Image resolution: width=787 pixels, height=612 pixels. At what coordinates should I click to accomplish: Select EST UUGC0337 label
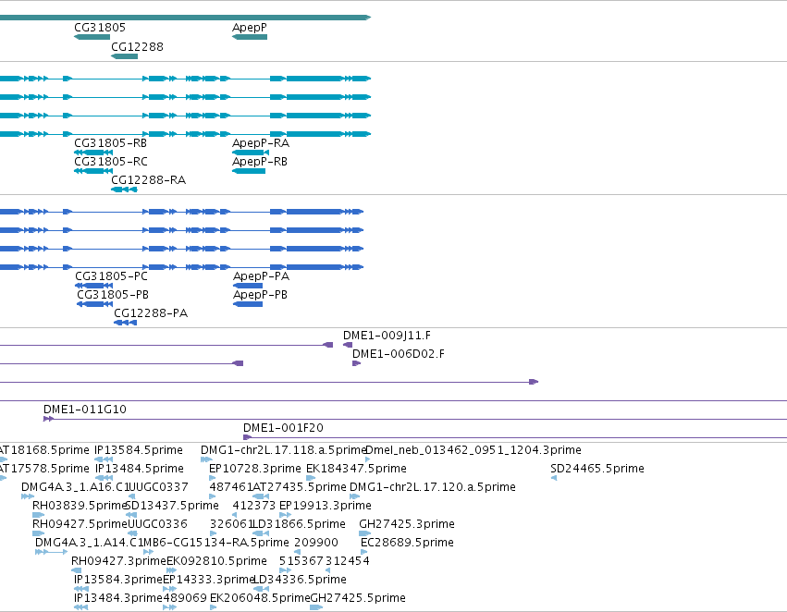(159, 487)
